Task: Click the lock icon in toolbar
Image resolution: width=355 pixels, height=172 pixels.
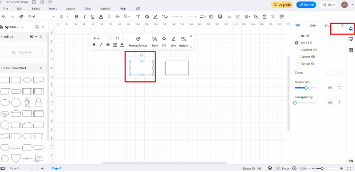Action: click(264, 16)
